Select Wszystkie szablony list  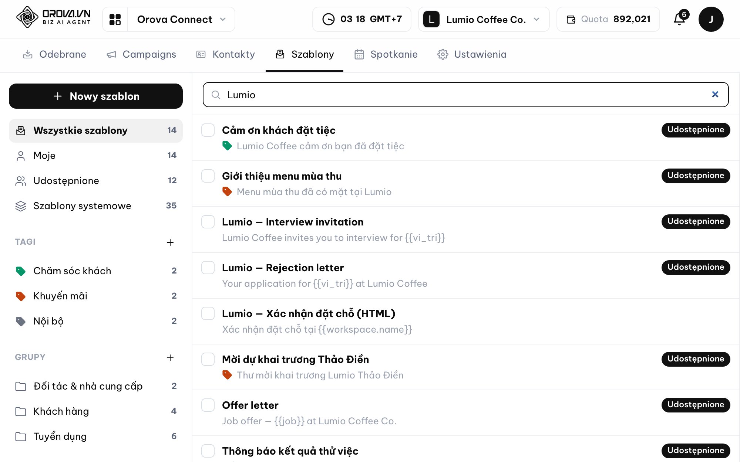click(96, 130)
